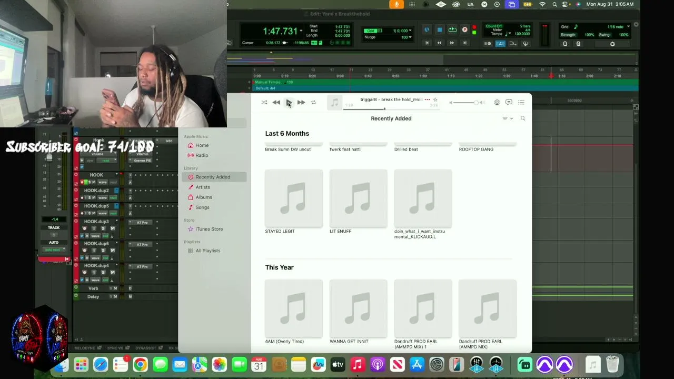This screenshot has height=379, width=674.
Task: Rewind in the Pro Tools transport
Action: 439,43
